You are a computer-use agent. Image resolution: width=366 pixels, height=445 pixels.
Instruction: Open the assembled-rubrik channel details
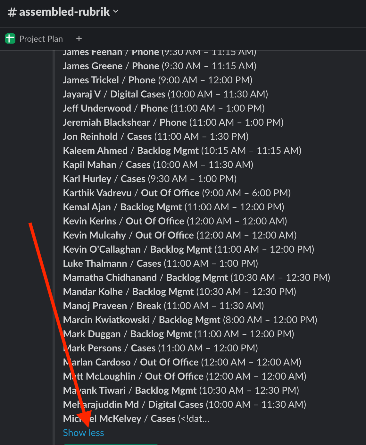(64, 12)
